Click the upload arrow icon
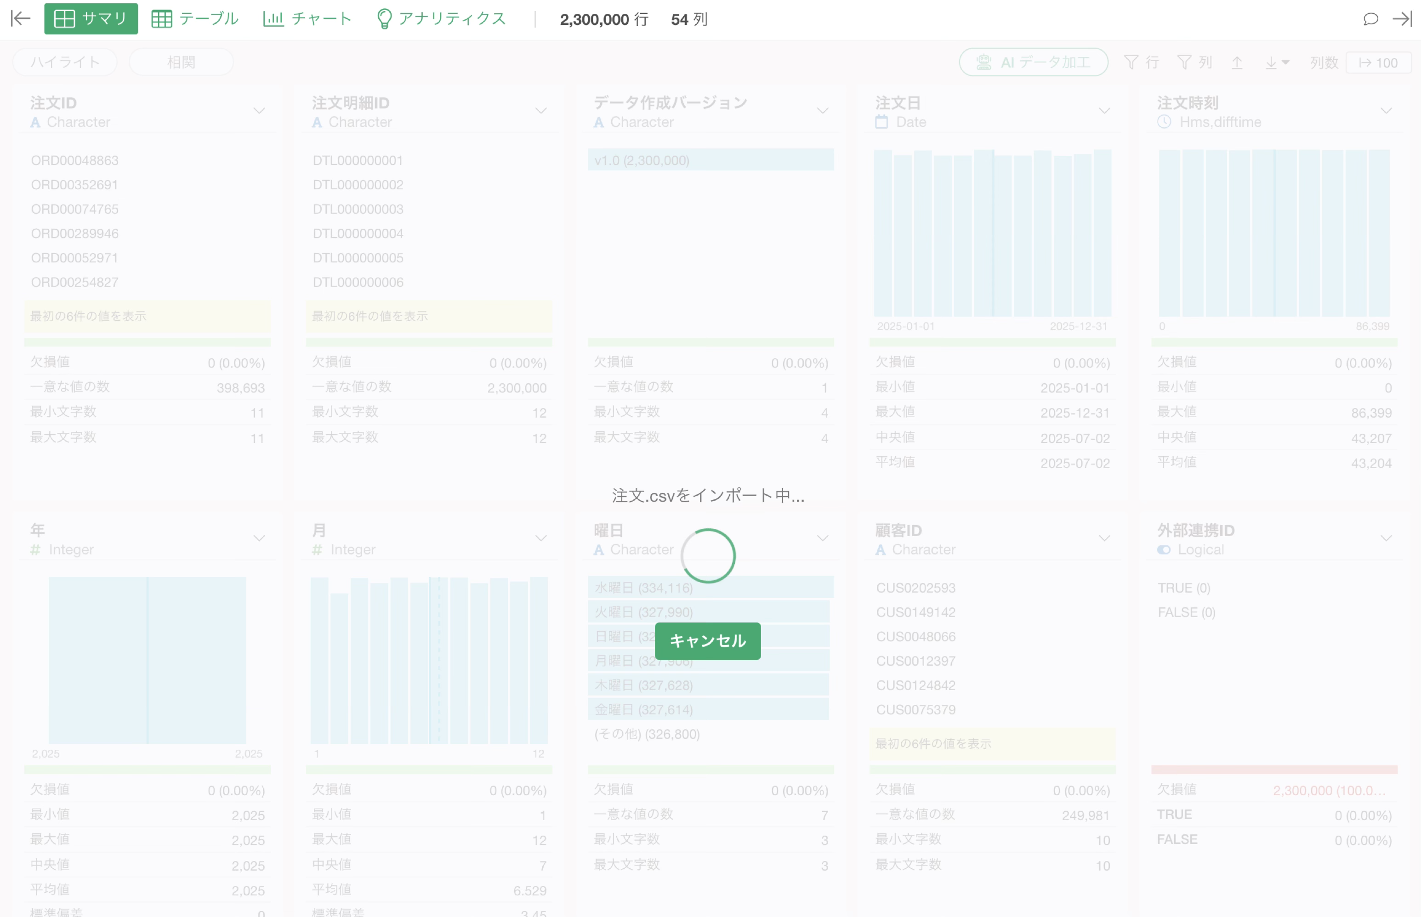1421x917 pixels. pos(1237,62)
